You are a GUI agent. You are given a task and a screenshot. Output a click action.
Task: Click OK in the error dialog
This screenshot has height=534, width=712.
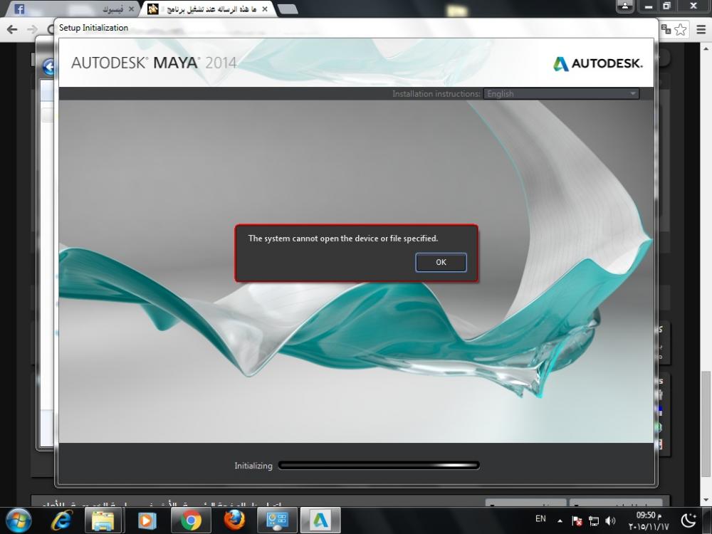click(x=441, y=263)
